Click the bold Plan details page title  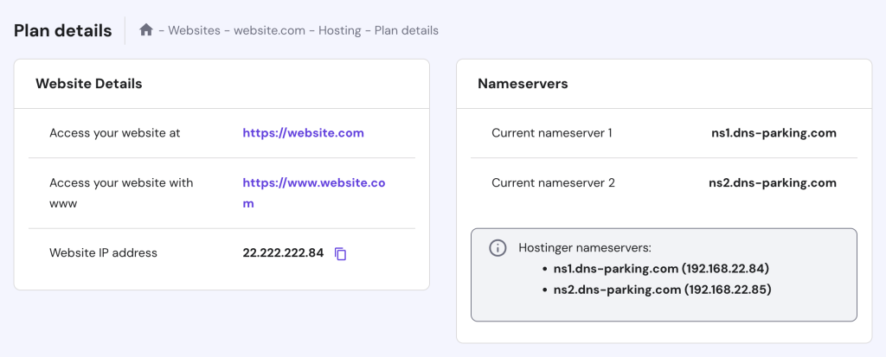coord(63,30)
